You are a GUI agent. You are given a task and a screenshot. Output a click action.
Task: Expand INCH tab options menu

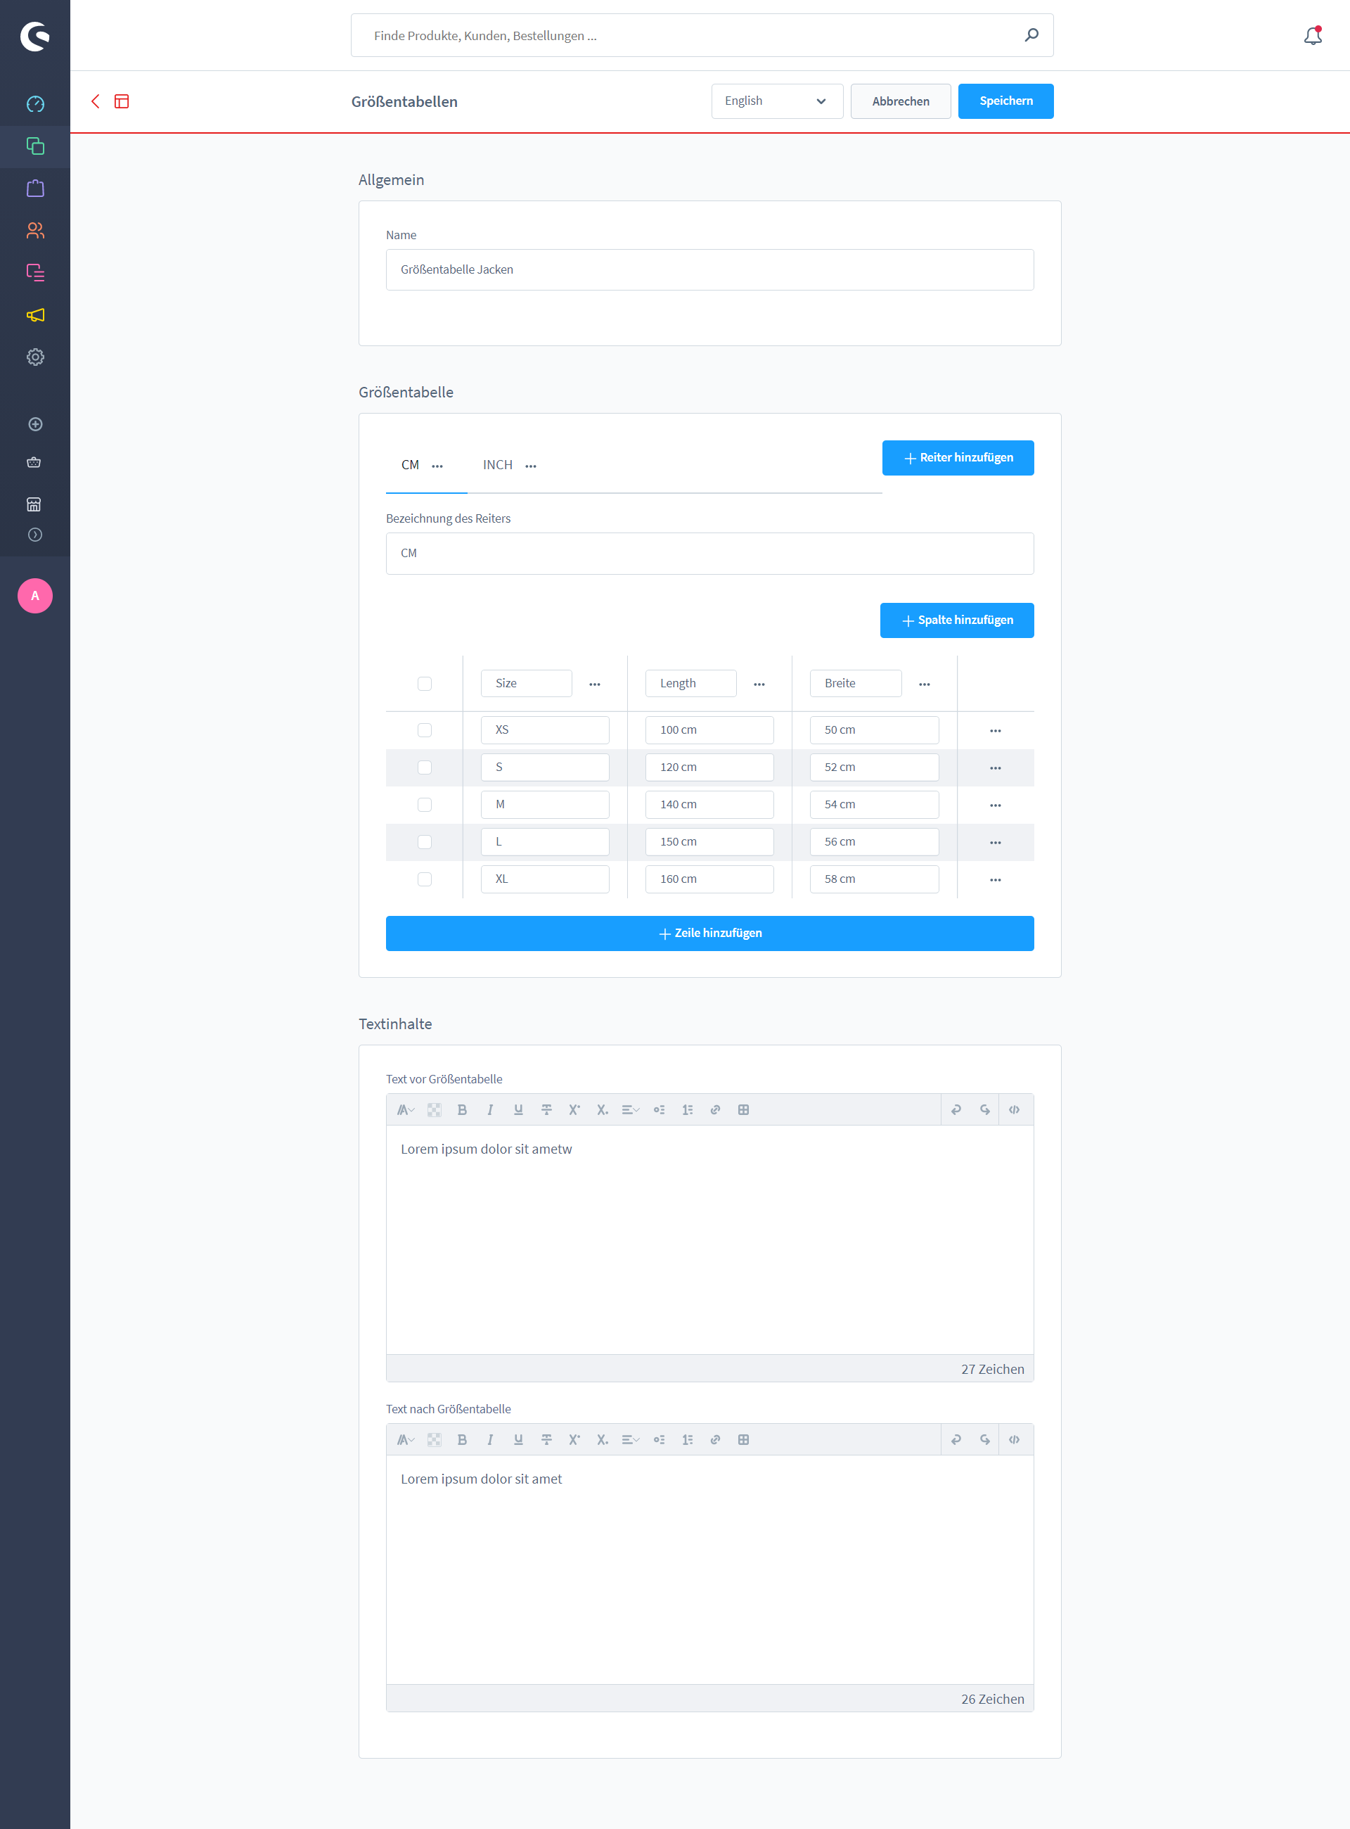point(532,466)
